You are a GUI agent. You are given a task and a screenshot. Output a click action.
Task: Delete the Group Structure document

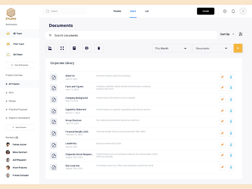(231, 122)
